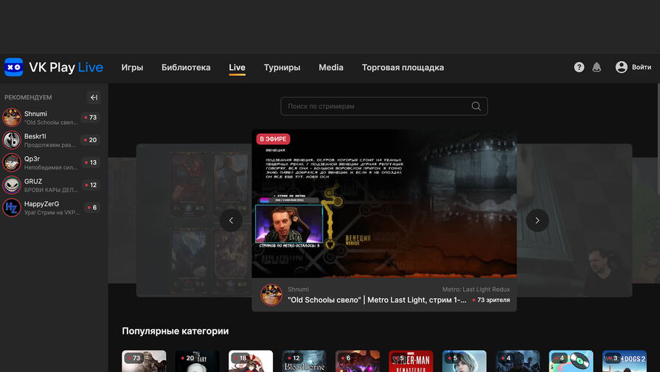Screen dimensions: 660x372
Task: Open the help question mark icon
Action: (579, 67)
